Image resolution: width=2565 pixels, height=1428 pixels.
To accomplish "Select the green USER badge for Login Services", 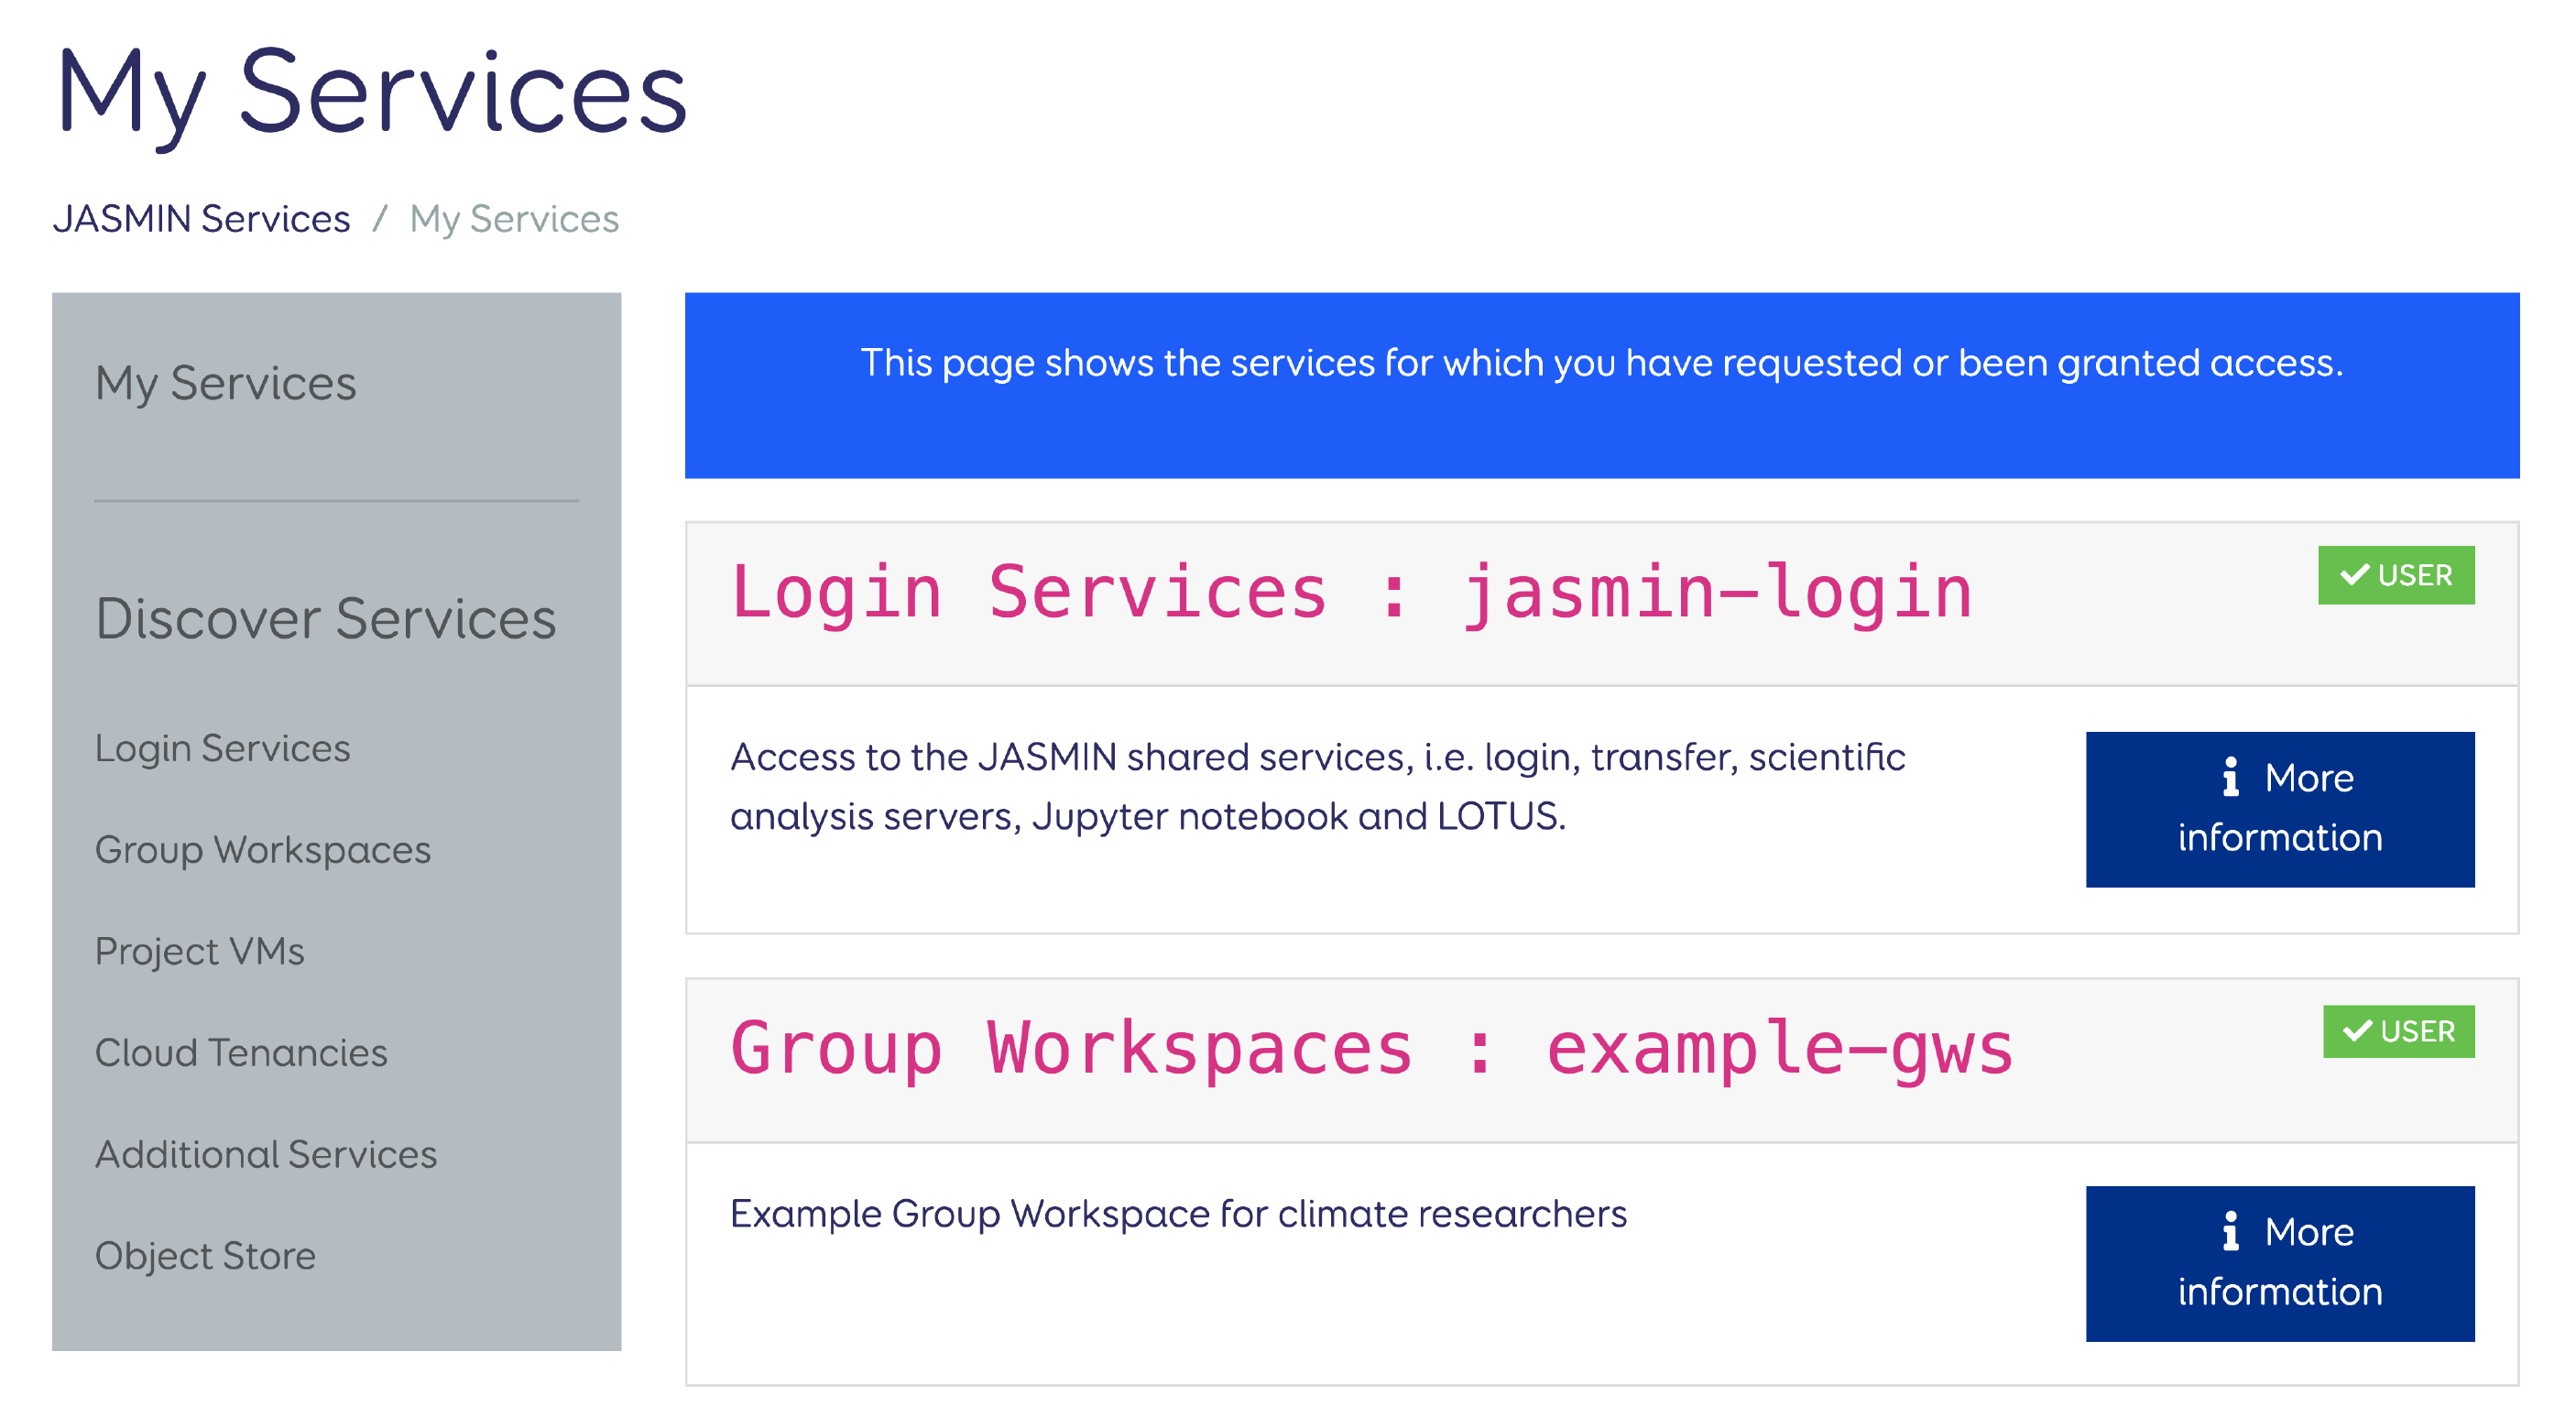I will tap(2396, 574).
